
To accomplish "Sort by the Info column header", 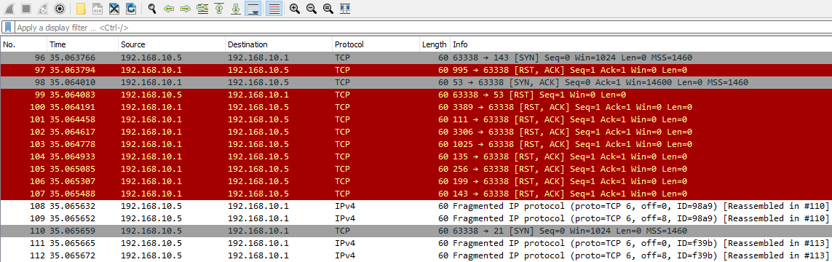I will tap(641, 44).
